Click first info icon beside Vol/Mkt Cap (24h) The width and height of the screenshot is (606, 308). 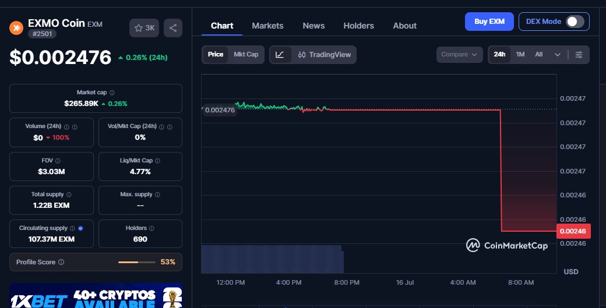[x=161, y=126]
